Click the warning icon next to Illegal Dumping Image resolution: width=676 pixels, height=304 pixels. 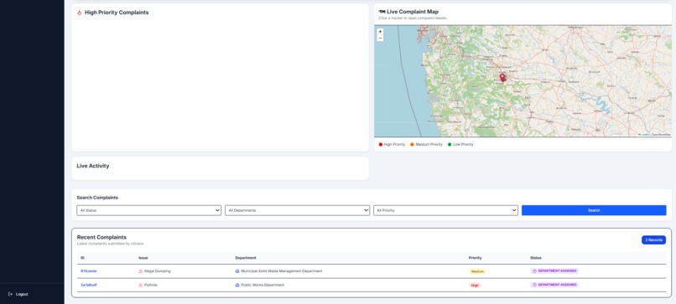tap(141, 271)
